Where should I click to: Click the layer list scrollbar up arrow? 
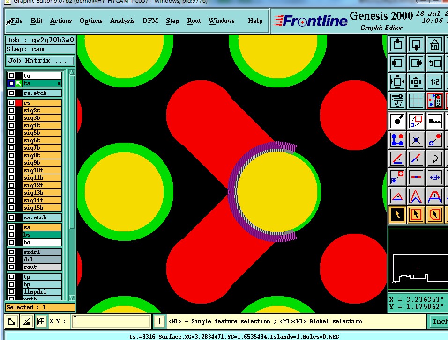click(x=72, y=73)
